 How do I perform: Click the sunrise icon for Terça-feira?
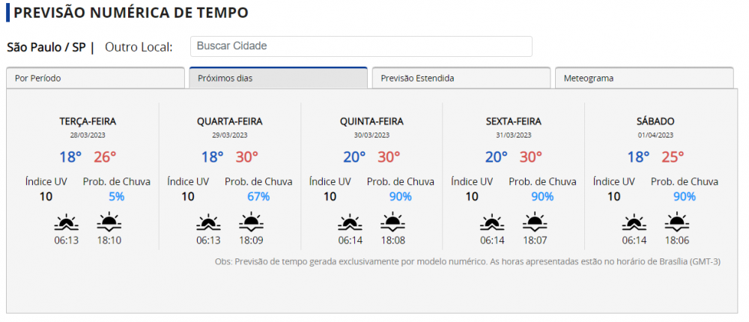click(66, 222)
